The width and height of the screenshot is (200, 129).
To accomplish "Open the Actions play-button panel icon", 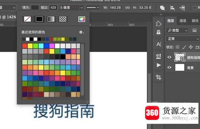I will click(159, 65).
